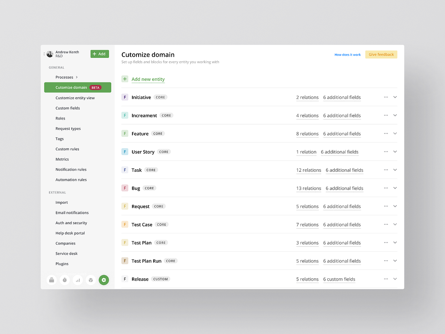
Task: Click the Task entity F icon
Action: click(x=125, y=170)
